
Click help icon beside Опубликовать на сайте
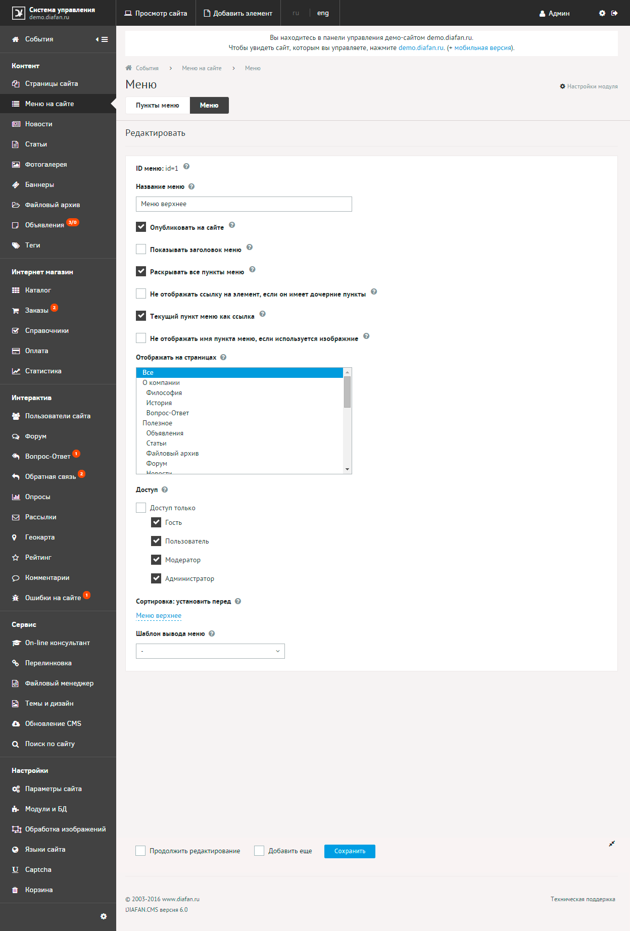[x=232, y=225]
